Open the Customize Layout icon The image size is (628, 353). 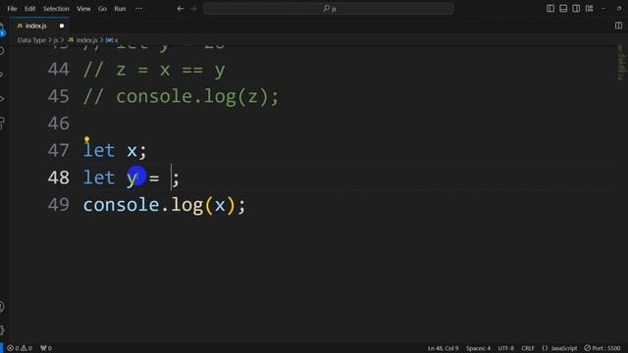(x=589, y=9)
